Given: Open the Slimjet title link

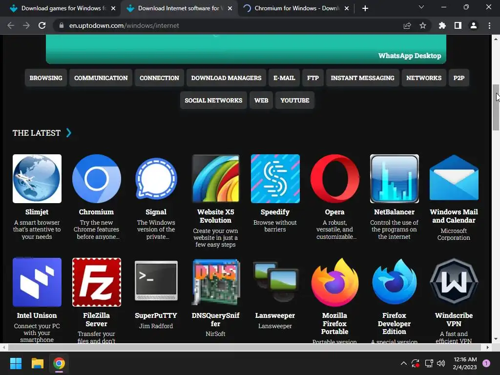Looking at the screenshot, I should (x=37, y=212).
